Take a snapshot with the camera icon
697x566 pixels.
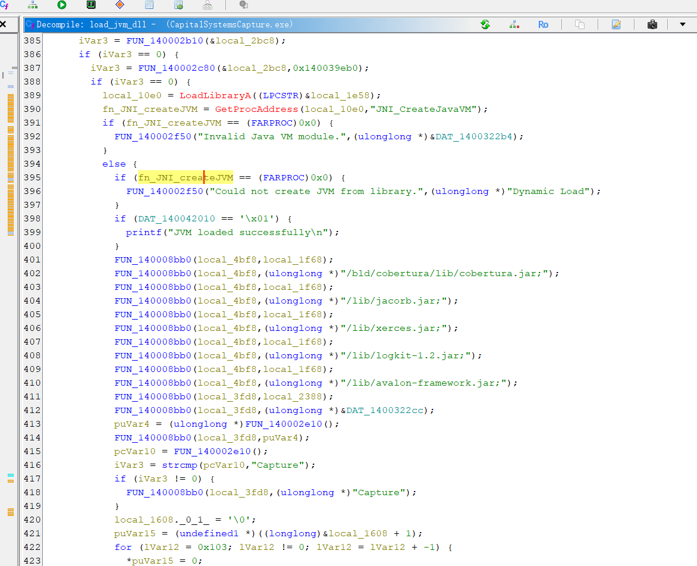652,24
